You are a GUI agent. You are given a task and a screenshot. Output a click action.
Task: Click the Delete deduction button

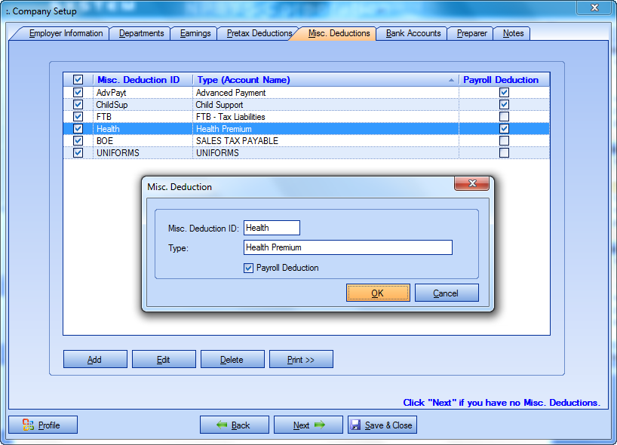coord(232,360)
